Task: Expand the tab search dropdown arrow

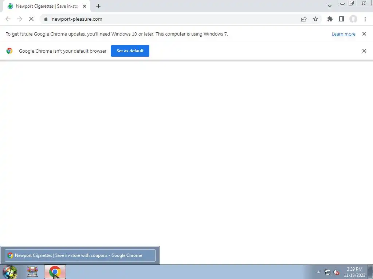Action: (329, 7)
